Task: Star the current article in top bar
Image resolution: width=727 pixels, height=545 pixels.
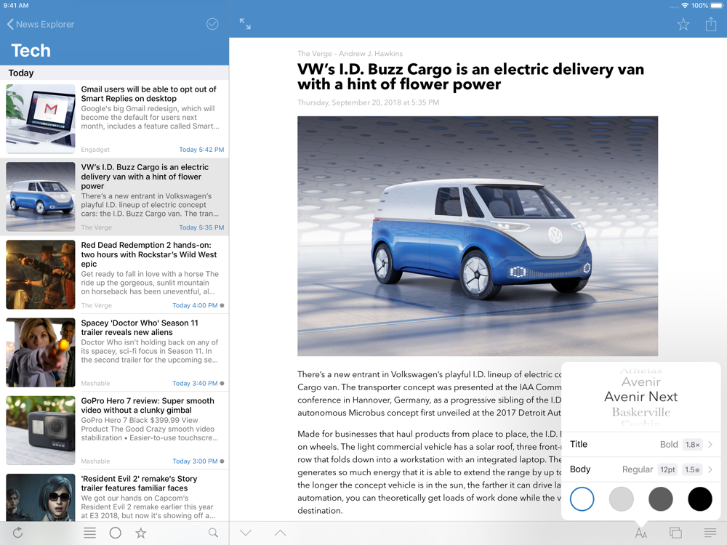Action: pyautogui.click(x=683, y=24)
